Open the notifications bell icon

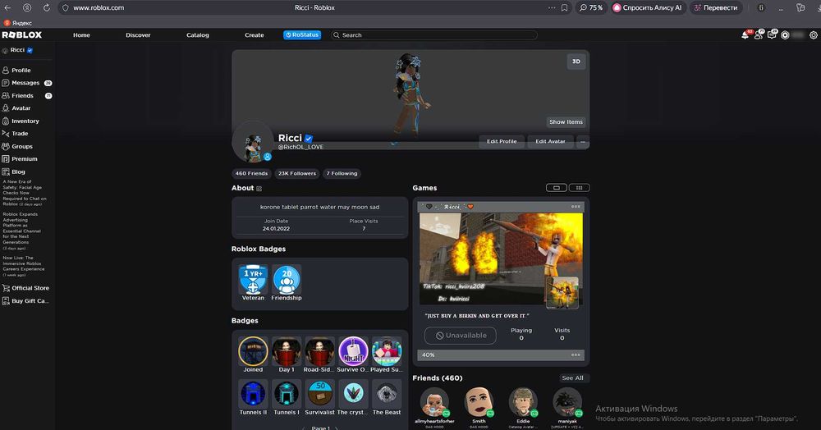745,35
